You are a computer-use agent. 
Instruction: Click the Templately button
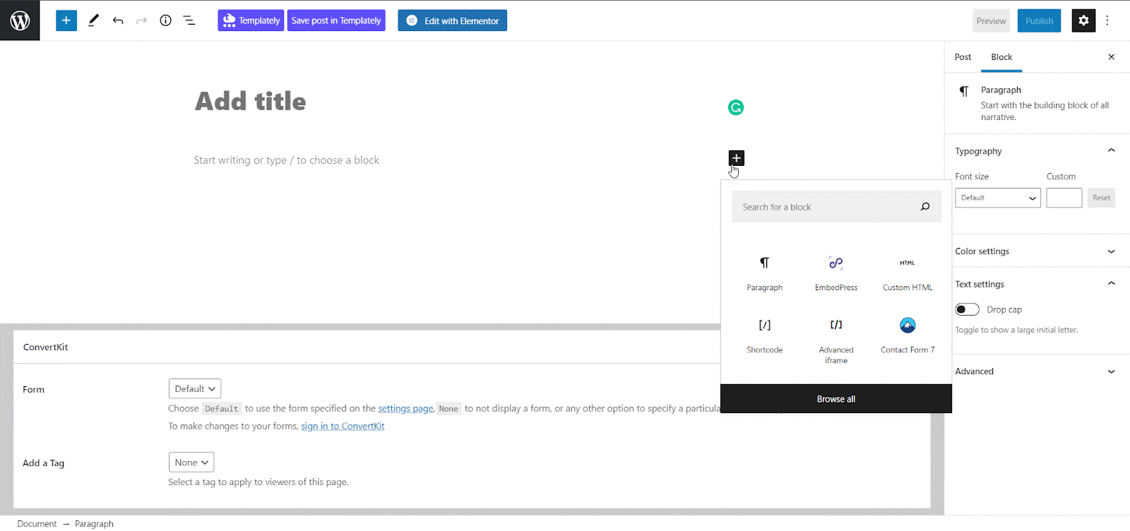[x=251, y=20]
